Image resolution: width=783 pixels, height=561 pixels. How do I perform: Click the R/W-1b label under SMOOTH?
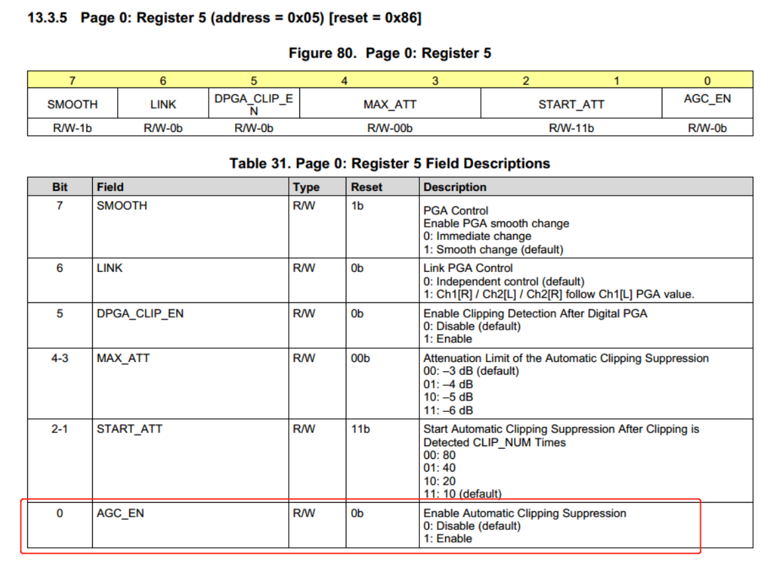pos(72,128)
